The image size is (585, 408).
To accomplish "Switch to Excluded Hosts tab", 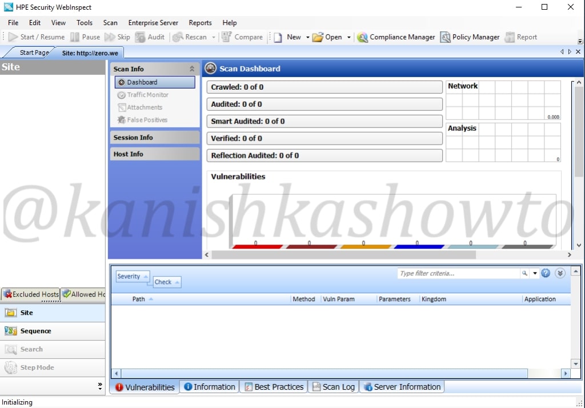I will pos(31,294).
